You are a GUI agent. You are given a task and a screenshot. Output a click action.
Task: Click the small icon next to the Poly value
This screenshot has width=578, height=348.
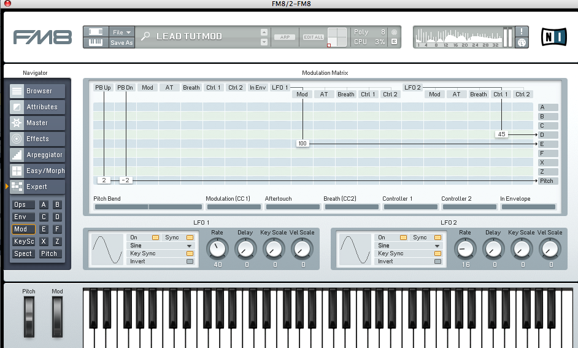pos(394,32)
